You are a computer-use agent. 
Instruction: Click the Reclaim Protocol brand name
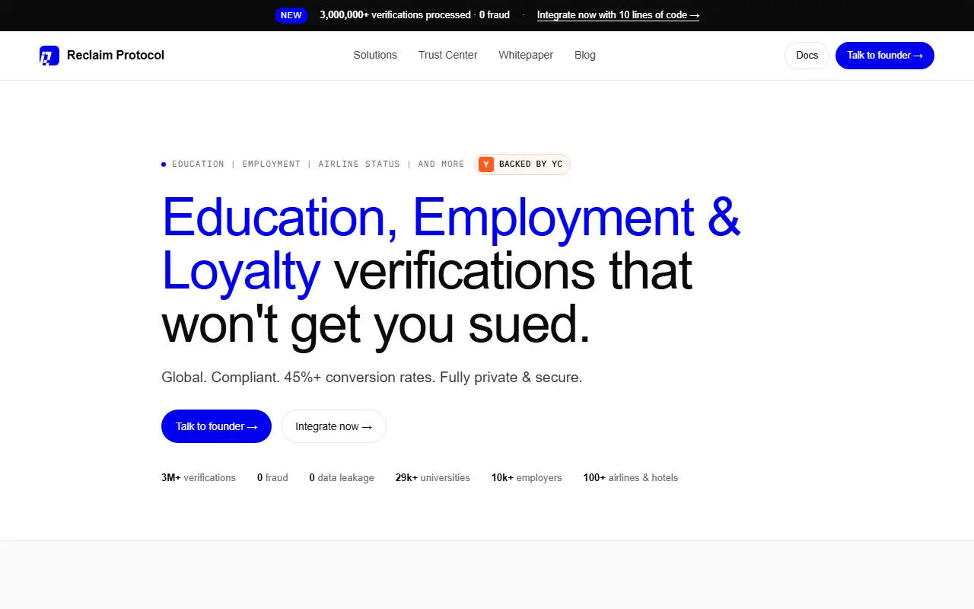click(116, 55)
